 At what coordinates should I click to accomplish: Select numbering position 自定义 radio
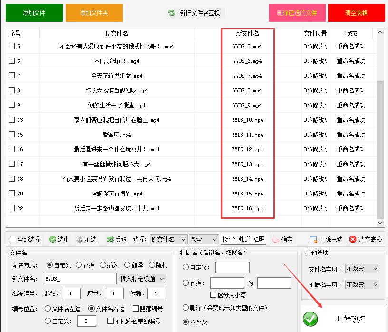click(x=48, y=321)
